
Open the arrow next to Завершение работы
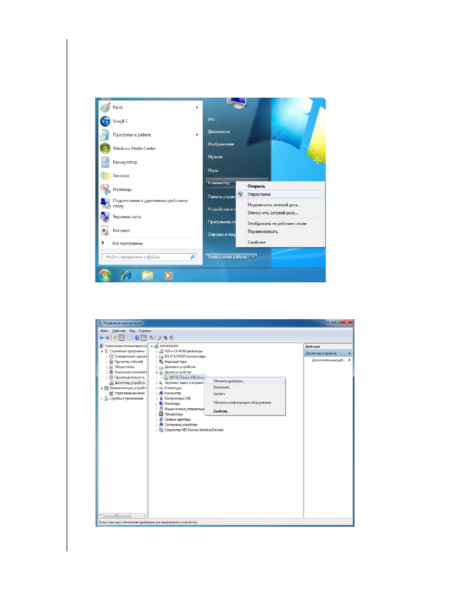tap(253, 257)
